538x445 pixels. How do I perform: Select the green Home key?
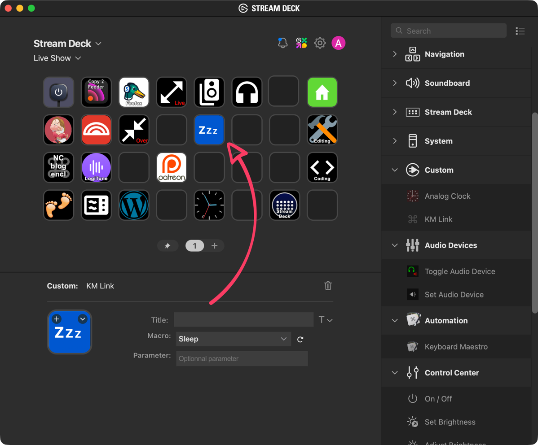point(322,92)
